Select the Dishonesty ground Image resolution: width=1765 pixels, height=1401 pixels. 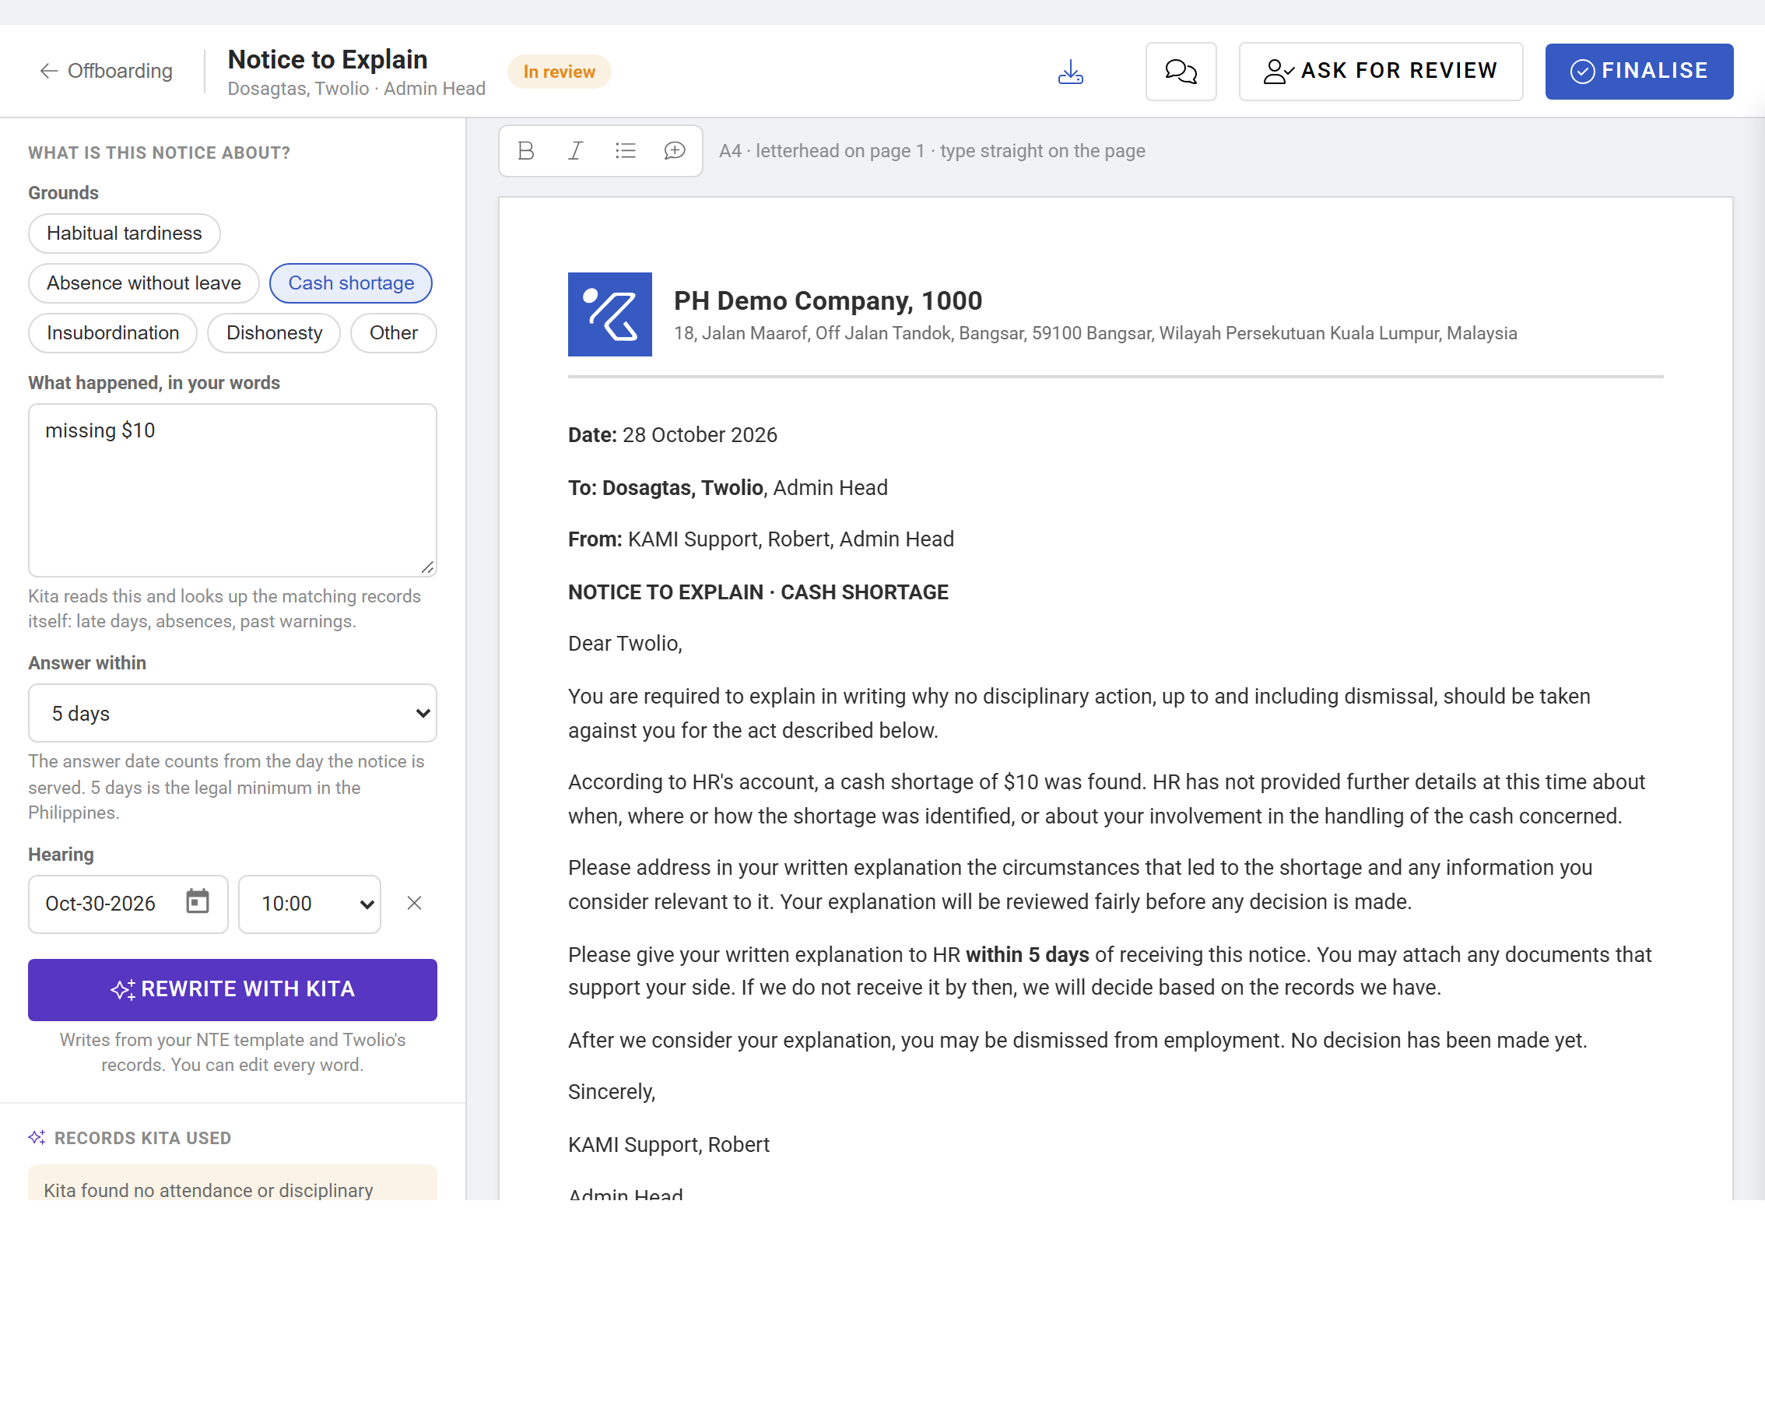coord(274,333)
